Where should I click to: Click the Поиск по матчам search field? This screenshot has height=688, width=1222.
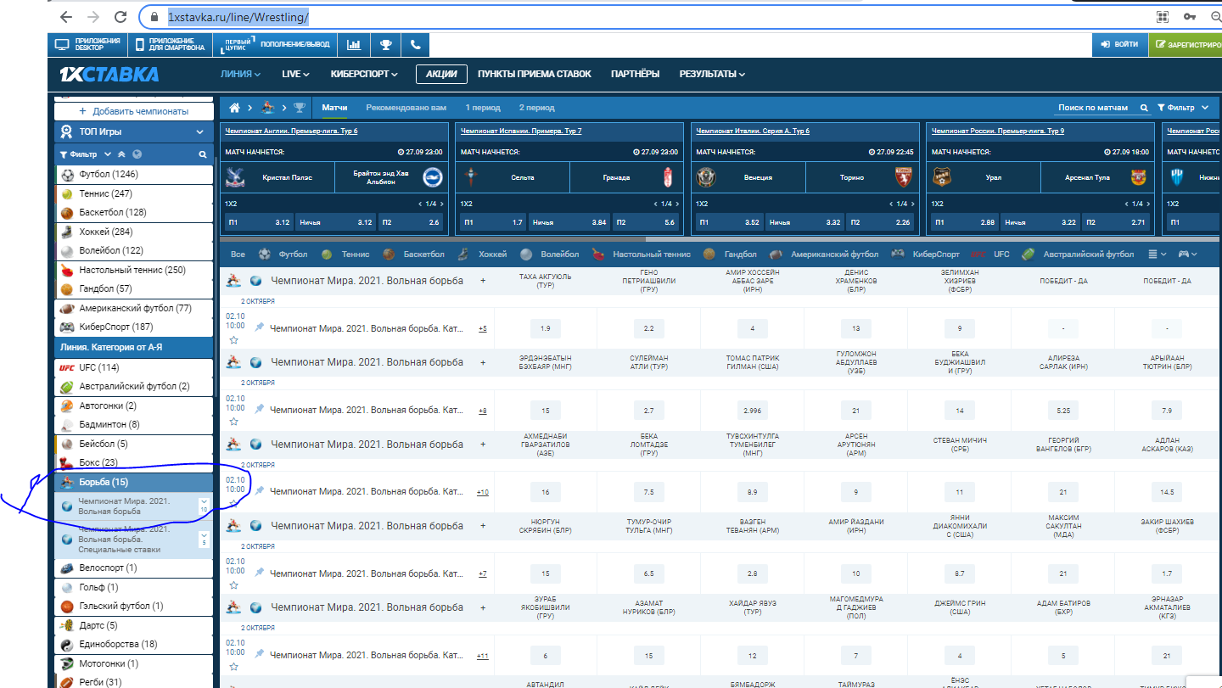click(1093, 108)
